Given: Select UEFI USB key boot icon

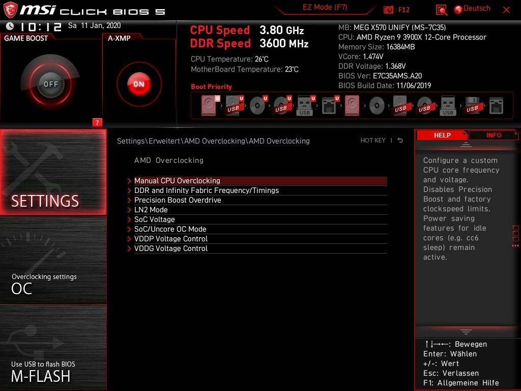Looking at the screenshot, I should [x=306, y=105].
